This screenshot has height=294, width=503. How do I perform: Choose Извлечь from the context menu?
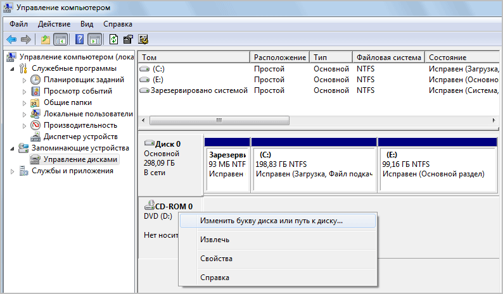278,240
